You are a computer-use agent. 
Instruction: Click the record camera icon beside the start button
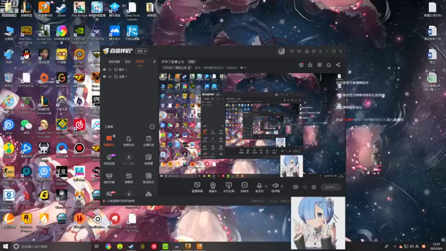point(296,187)
